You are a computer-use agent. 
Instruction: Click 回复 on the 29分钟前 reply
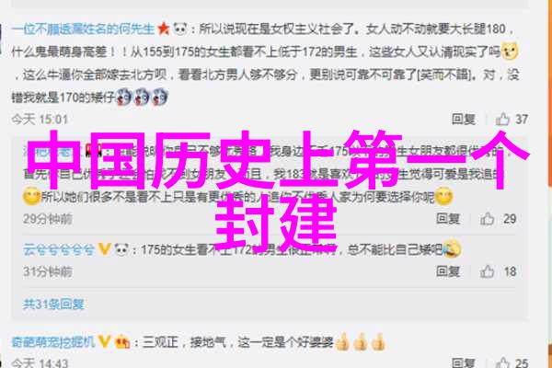[x=448, y=219]
